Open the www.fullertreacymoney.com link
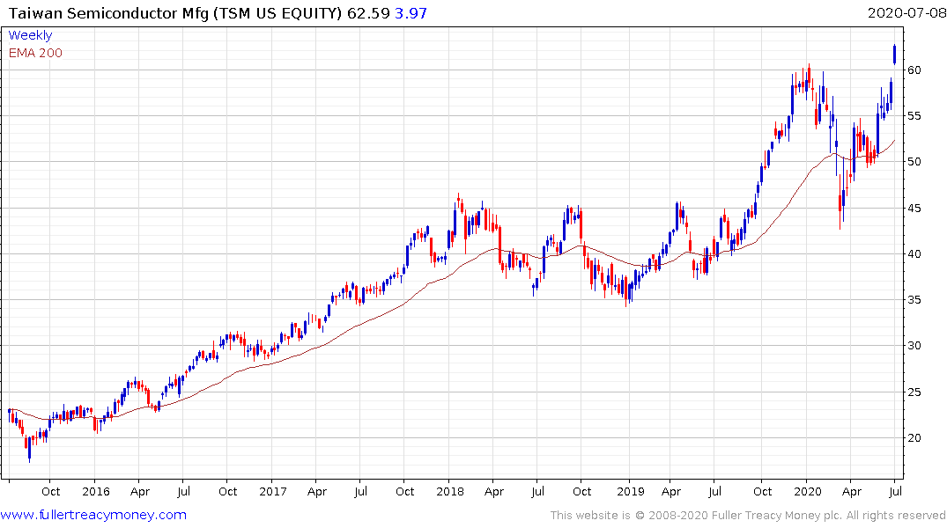The width and height of the screenshot is (947, 528). [93, 515]
